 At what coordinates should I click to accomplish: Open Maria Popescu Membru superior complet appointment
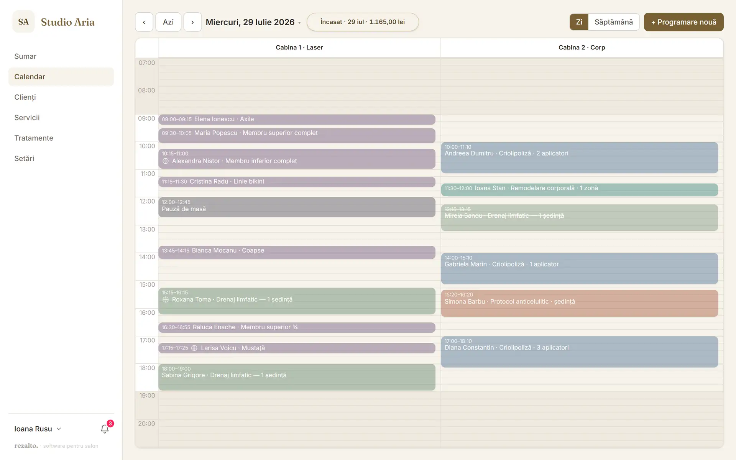[x=297, y=135]
